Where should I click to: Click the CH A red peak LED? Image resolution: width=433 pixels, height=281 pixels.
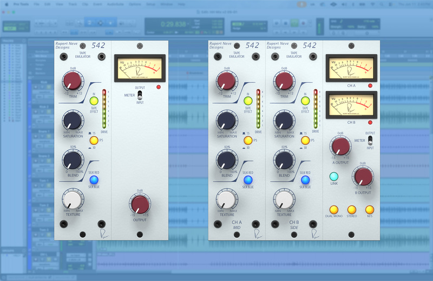point(370,86)
